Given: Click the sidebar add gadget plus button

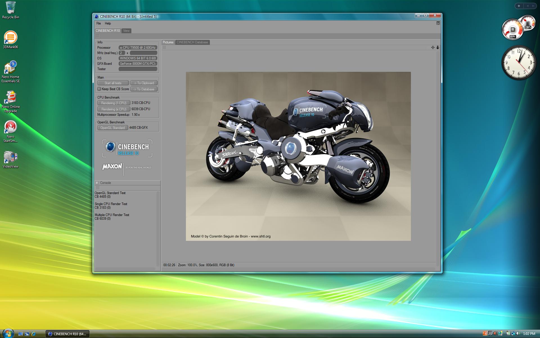Looking at the screenshot, I should pyautogui.click(x=519, y=6).
